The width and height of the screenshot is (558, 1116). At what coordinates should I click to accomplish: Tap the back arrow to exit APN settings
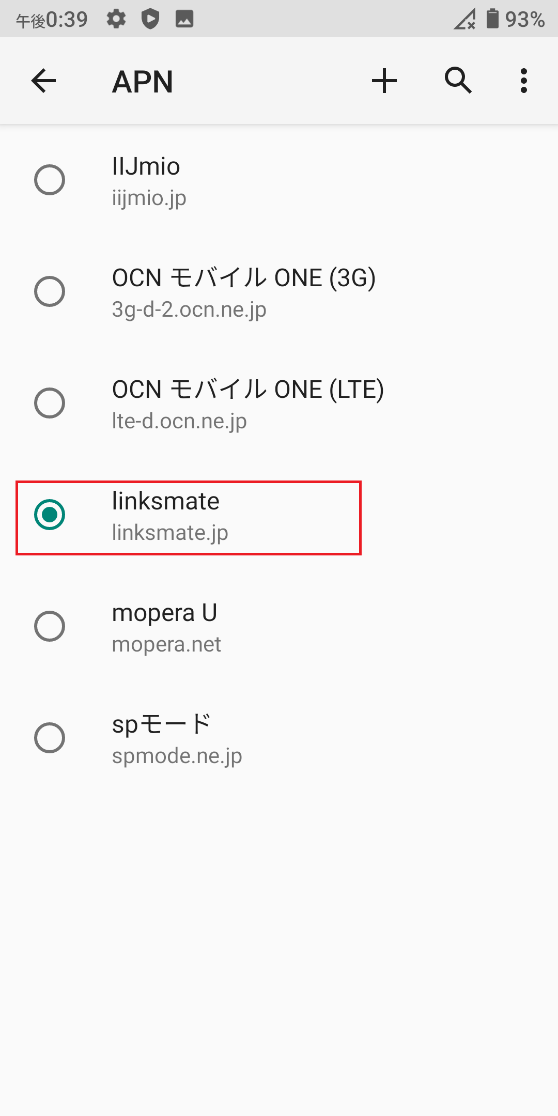[43, 81]
